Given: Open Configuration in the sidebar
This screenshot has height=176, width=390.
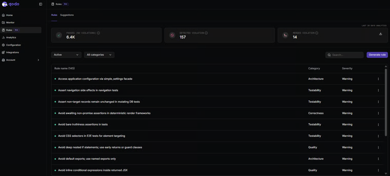Looking at the screenshot, I should 13,45.
